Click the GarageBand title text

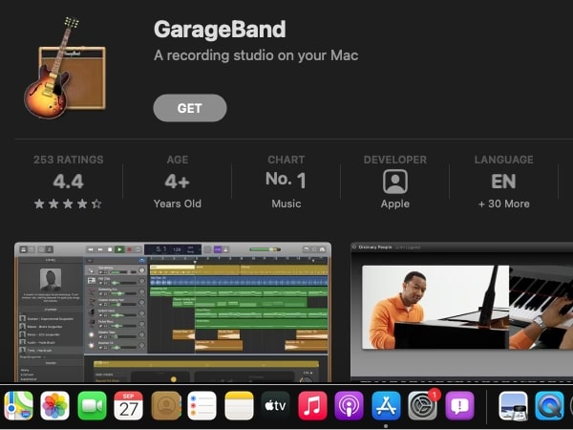point(220,30)
